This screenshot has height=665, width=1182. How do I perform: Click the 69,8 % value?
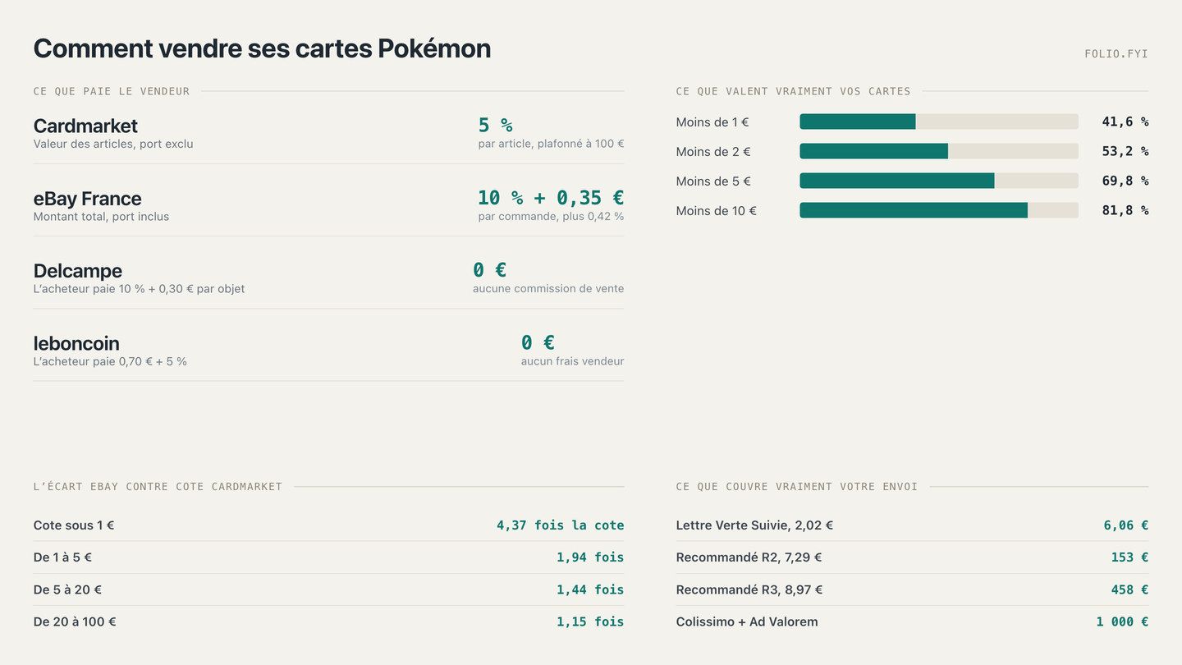1125,181
